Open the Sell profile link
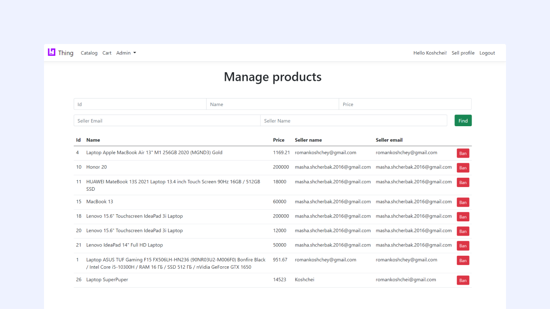 click(463, 53)
